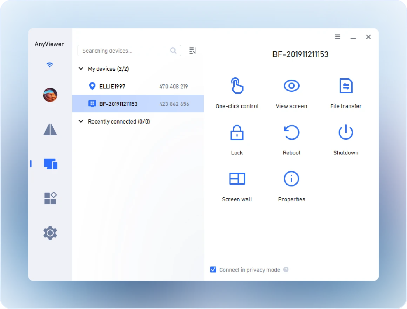Open the Screen wall grid icon
Image resolution: width=407 pixels, height=309 pixels.
click(237, 179)
